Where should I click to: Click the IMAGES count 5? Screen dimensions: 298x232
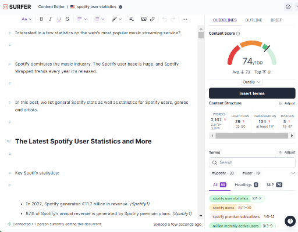[x=285, y=122]
